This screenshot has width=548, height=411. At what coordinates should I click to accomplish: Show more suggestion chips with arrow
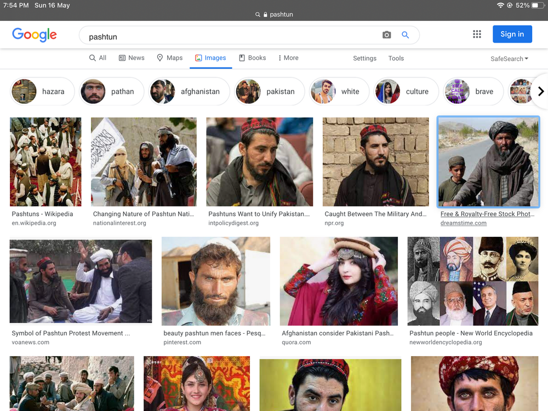[x=541, y=92]
